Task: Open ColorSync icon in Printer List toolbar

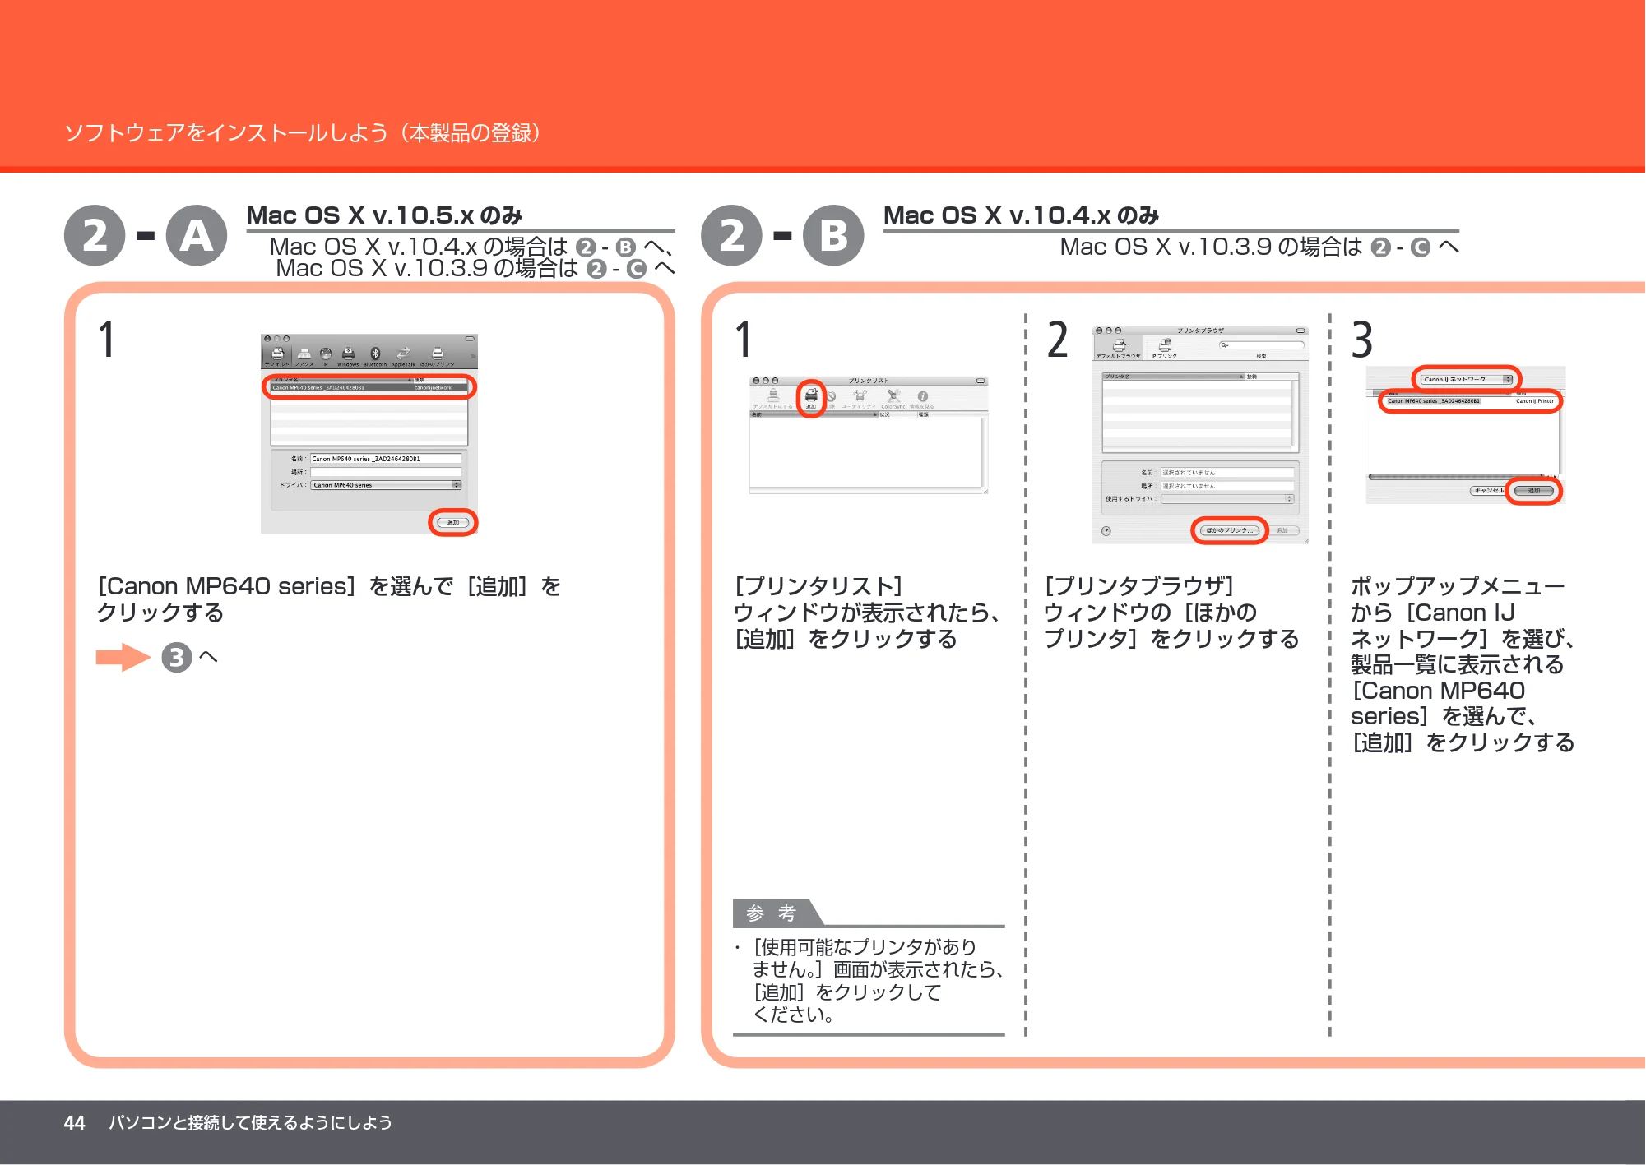Action: (893, 399)
